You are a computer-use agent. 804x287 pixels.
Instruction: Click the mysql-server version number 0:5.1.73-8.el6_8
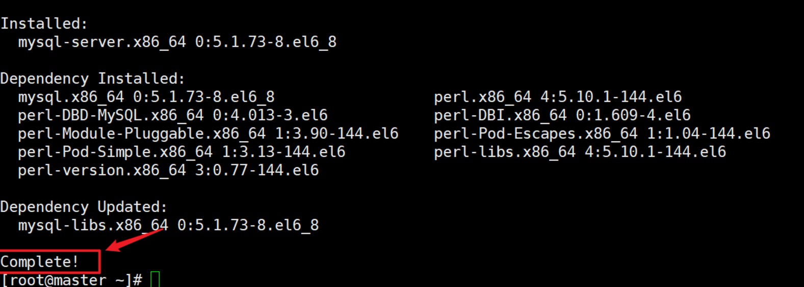coord(266,42)
